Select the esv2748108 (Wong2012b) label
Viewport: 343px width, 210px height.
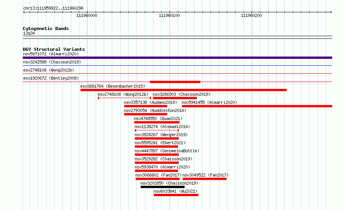point(123,94)
